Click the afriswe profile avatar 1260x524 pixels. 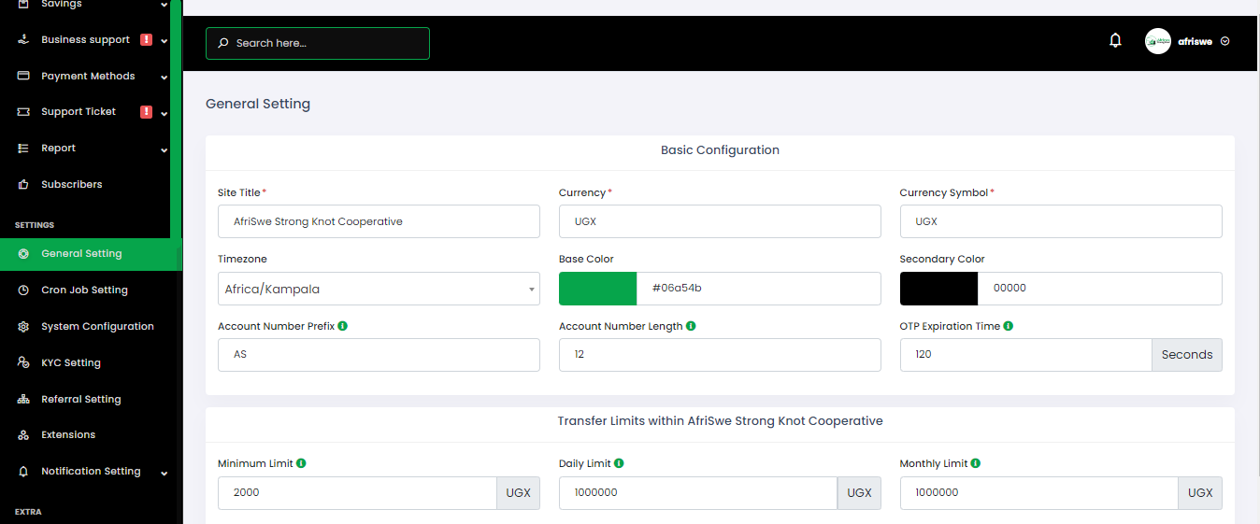point(1158,41)
